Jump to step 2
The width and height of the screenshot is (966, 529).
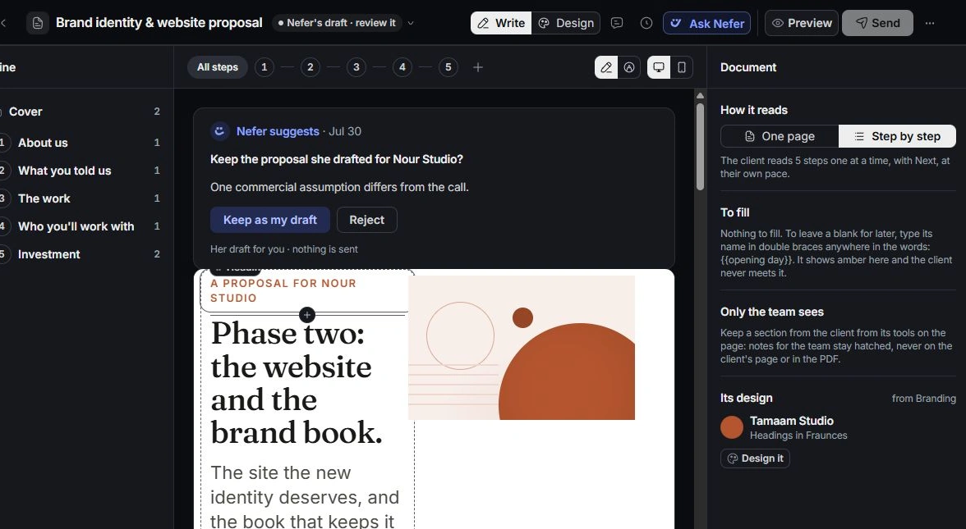coord(310,67)
